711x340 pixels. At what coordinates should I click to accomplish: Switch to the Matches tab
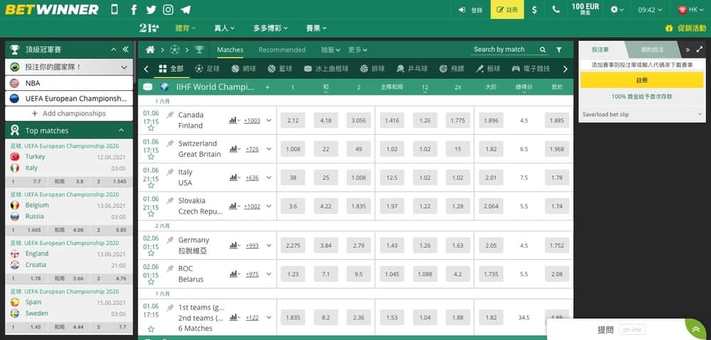(230, 50)
